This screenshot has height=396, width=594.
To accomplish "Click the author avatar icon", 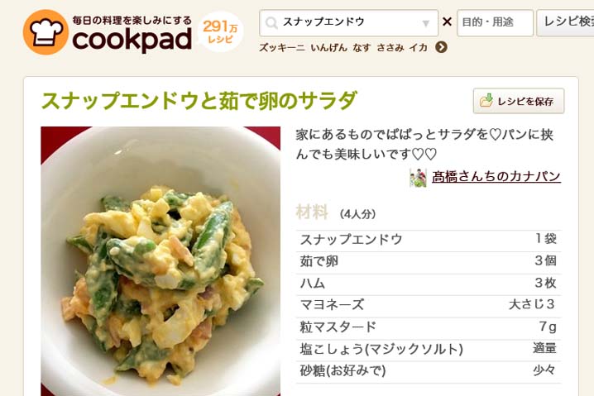I will (419, 178).
